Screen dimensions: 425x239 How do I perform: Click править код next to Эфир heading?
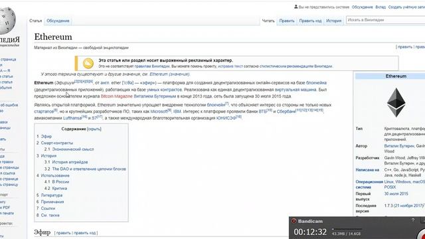tap(85, 233)
